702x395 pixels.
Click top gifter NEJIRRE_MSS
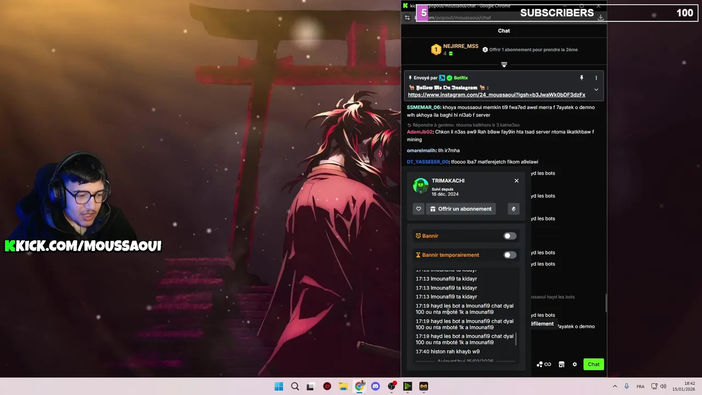(x=461, y=46)
